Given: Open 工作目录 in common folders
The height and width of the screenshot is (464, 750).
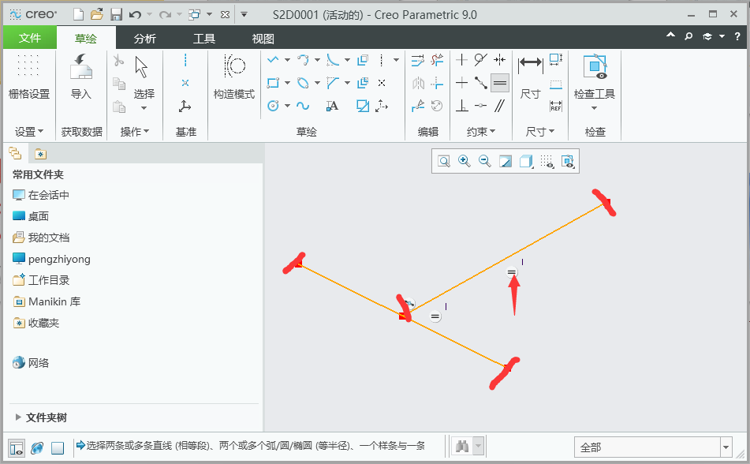Looking at the screenshot, I should tap(42, 280).
